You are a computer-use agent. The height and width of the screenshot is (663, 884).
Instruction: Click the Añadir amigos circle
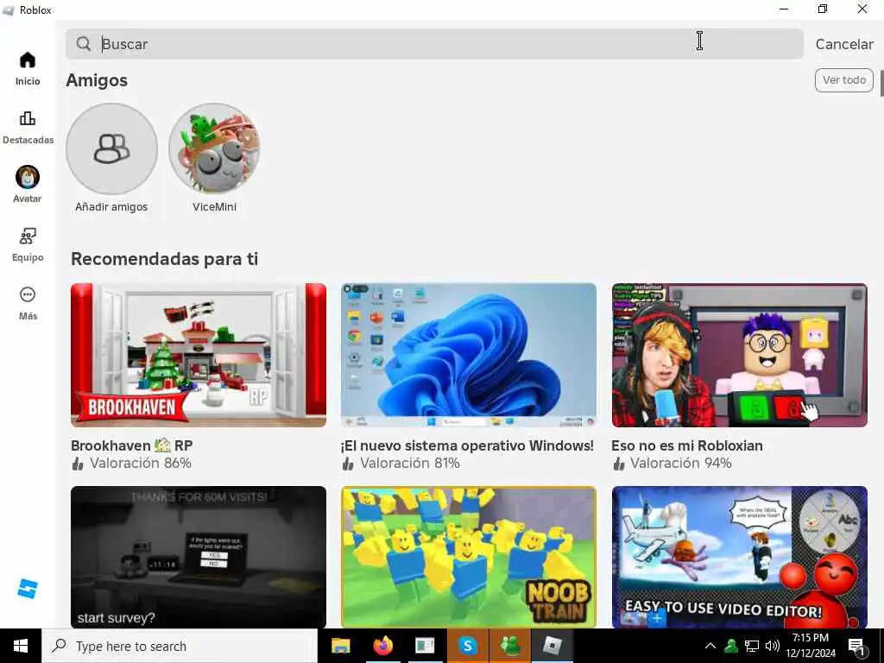111,148
